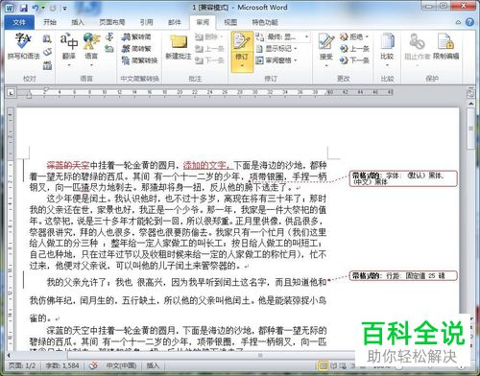This screenshot has height=376, width=480.
Task: Switch to the 特色功能 tab
Action: pyautogui.click(x=265, y=22)
